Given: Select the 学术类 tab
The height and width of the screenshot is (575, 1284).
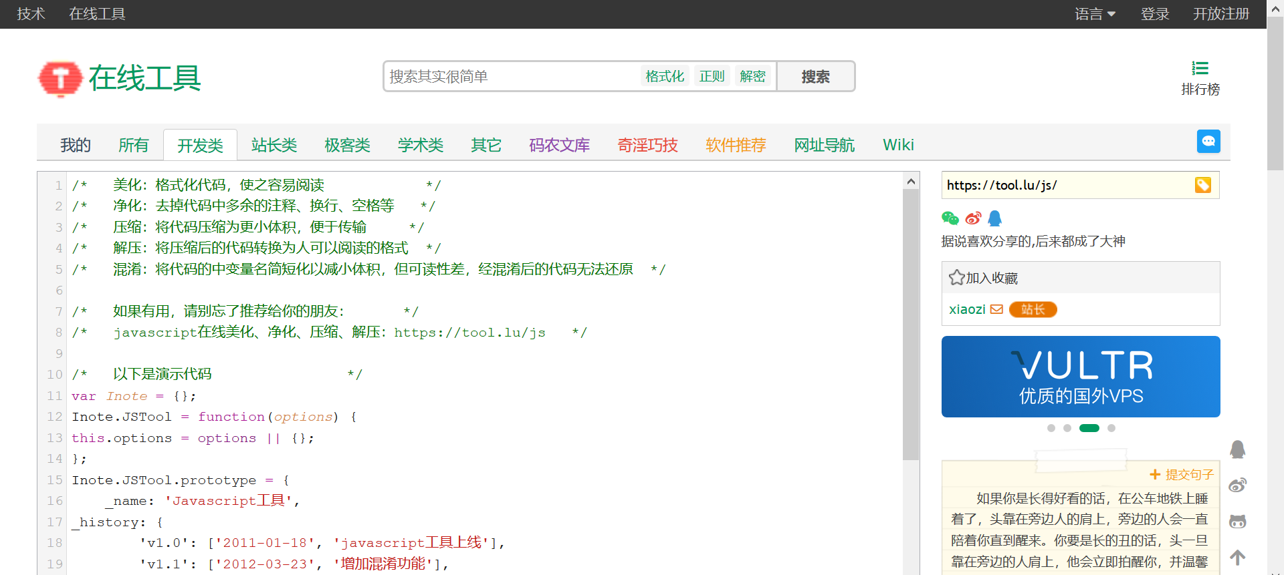Looking at the screenshot, I should (421, 145).
